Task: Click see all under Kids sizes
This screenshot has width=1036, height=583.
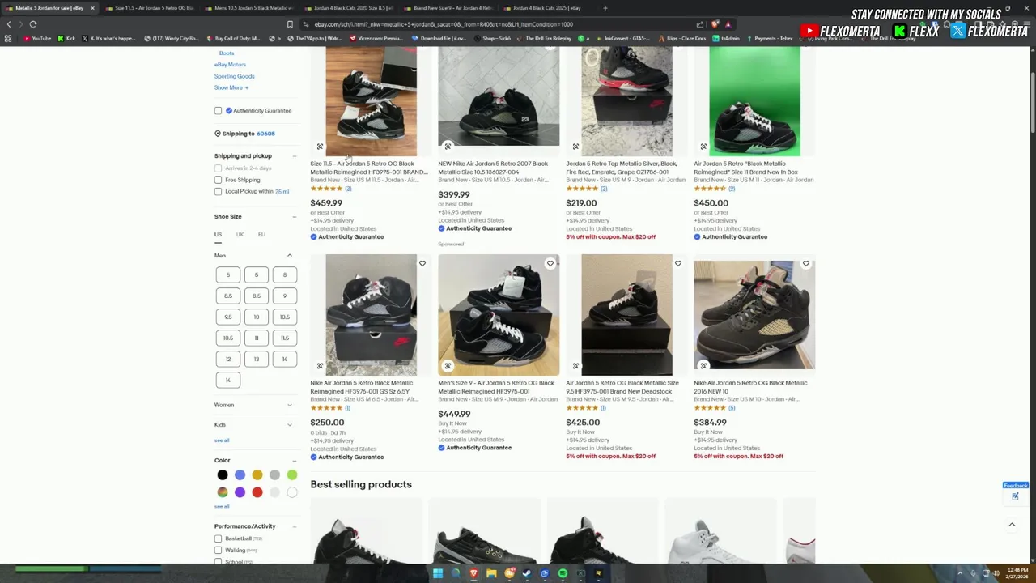Action: click(222, 440)
